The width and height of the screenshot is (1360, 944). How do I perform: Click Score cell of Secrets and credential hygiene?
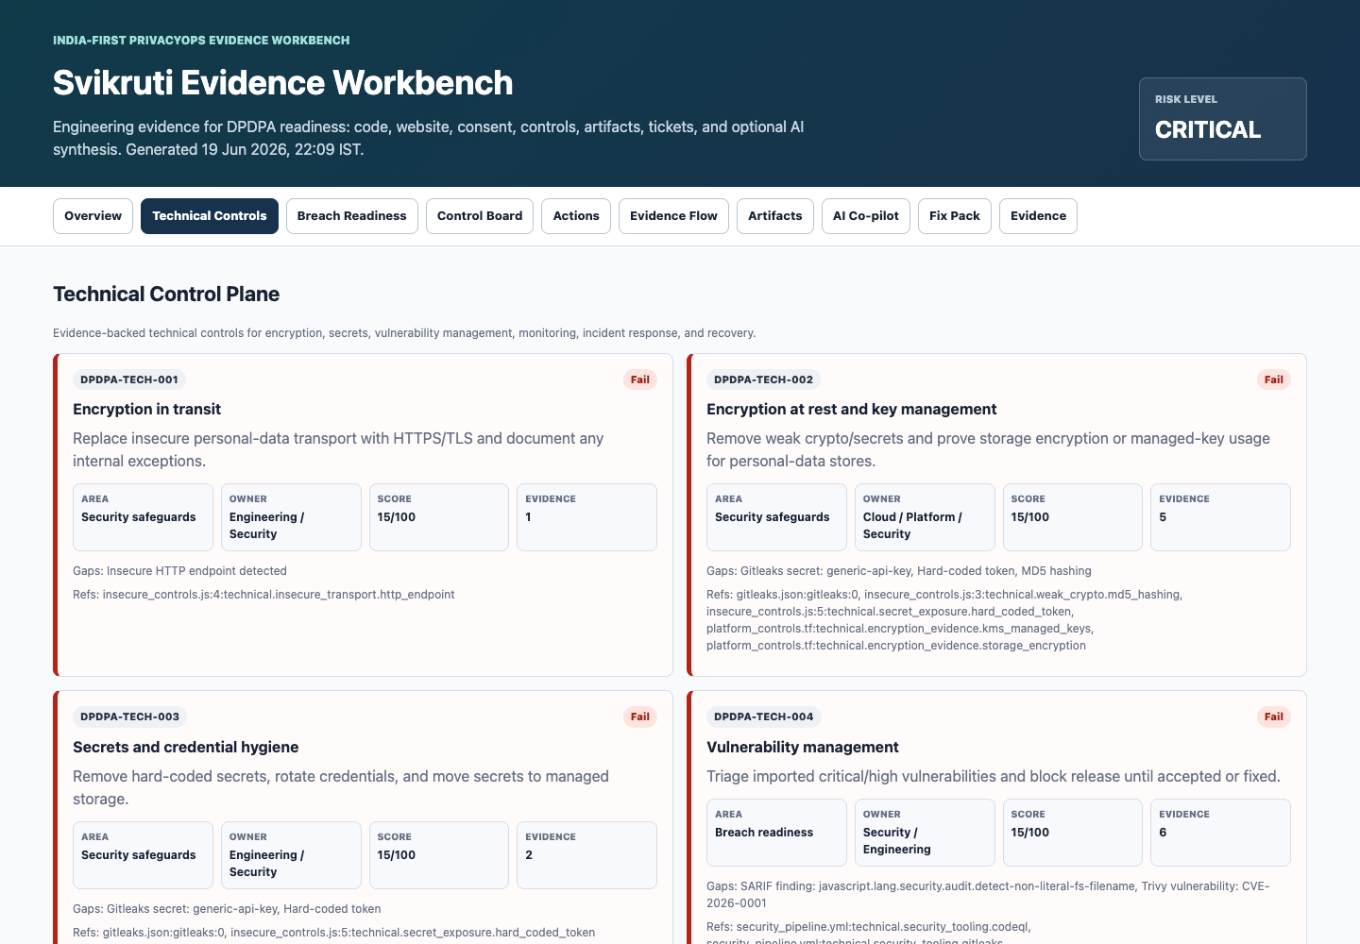click(439, 855)
